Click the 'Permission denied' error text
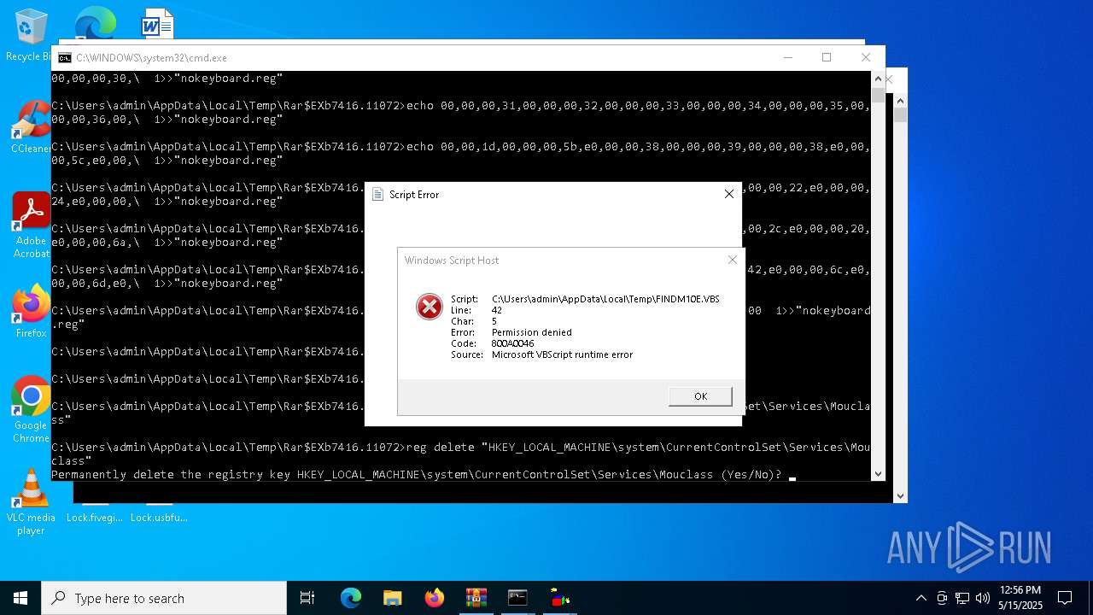Screen dimensions: 1093x615 click(x=531, y=332)
